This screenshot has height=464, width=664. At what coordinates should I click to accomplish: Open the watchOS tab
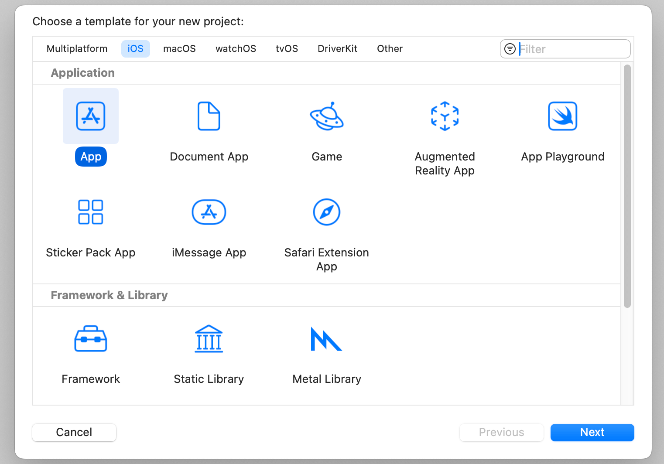click(x=236, y=48)
